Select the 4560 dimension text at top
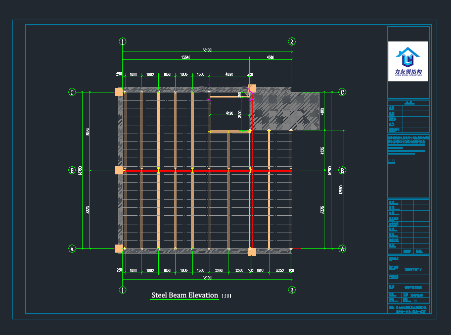This screenshot has width=451, height=335. 270,58
